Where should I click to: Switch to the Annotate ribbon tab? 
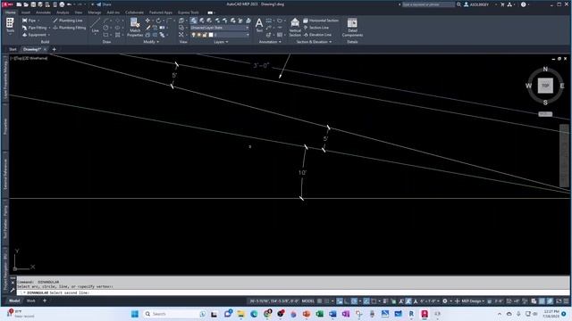coord(43,12)
